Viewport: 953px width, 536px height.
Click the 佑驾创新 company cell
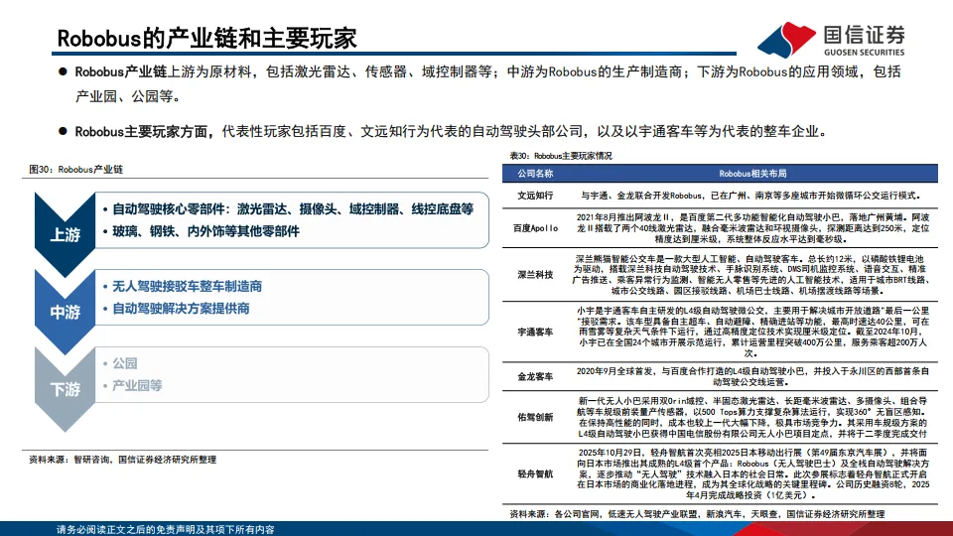pos(535,417)
